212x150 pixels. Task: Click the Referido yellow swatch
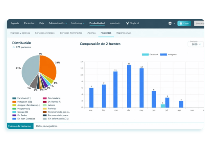[x=45, y=108]
